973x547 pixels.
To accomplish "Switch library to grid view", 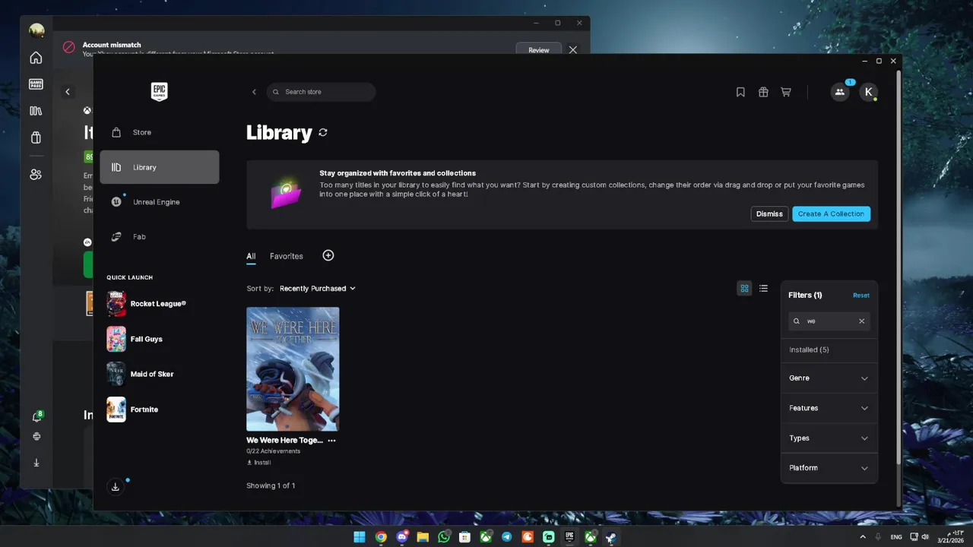I will pos(745,289).
